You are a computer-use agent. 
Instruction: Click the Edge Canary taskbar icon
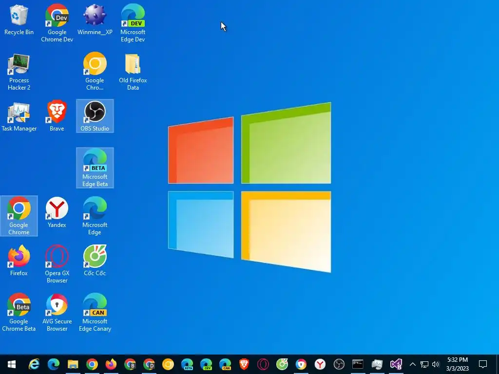pyautogui.click(x=225, y=364)
